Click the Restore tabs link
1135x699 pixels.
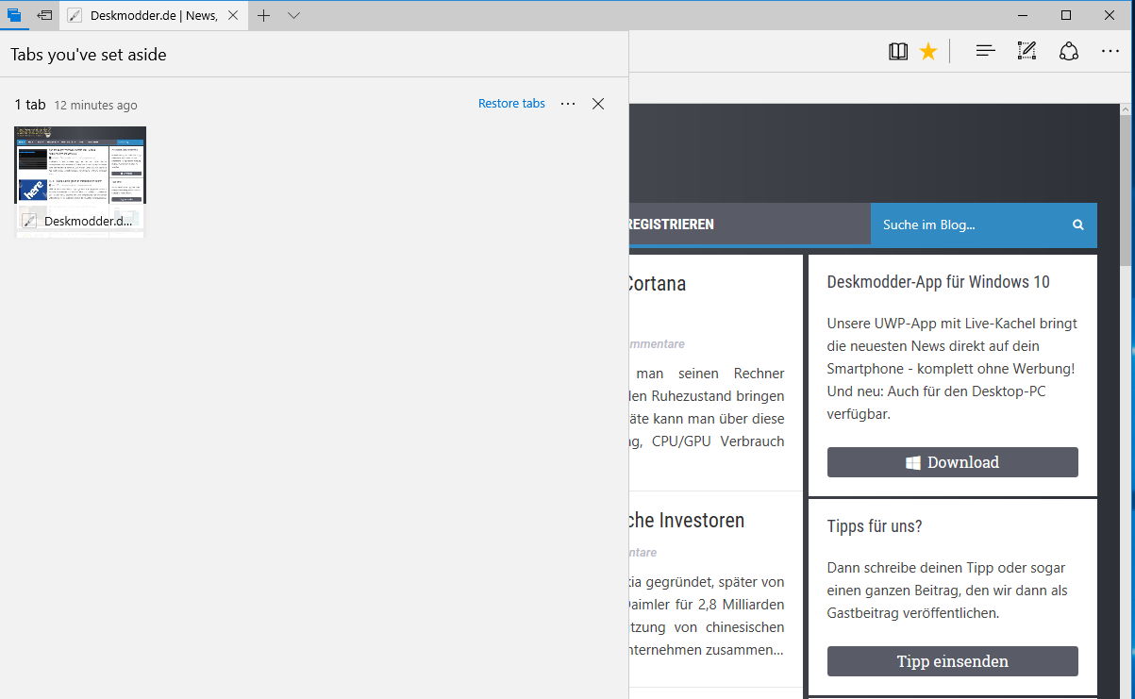(x=511, y=104)
